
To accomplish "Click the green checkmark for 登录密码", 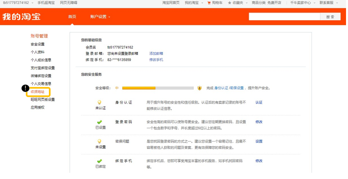I will [100, 122].
